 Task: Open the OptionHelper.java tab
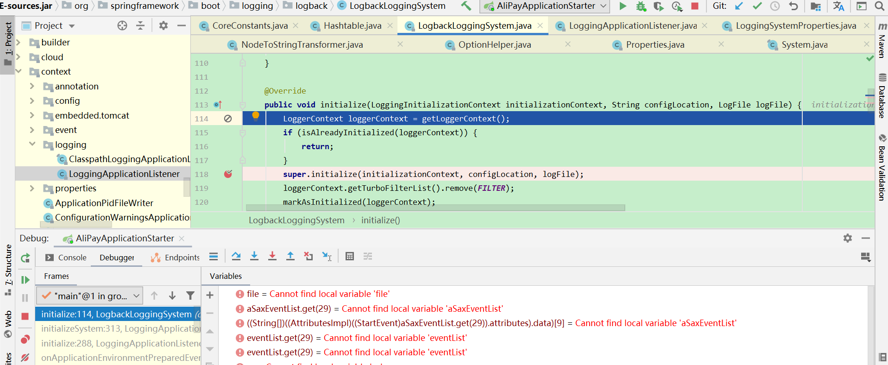coord(495,44)
